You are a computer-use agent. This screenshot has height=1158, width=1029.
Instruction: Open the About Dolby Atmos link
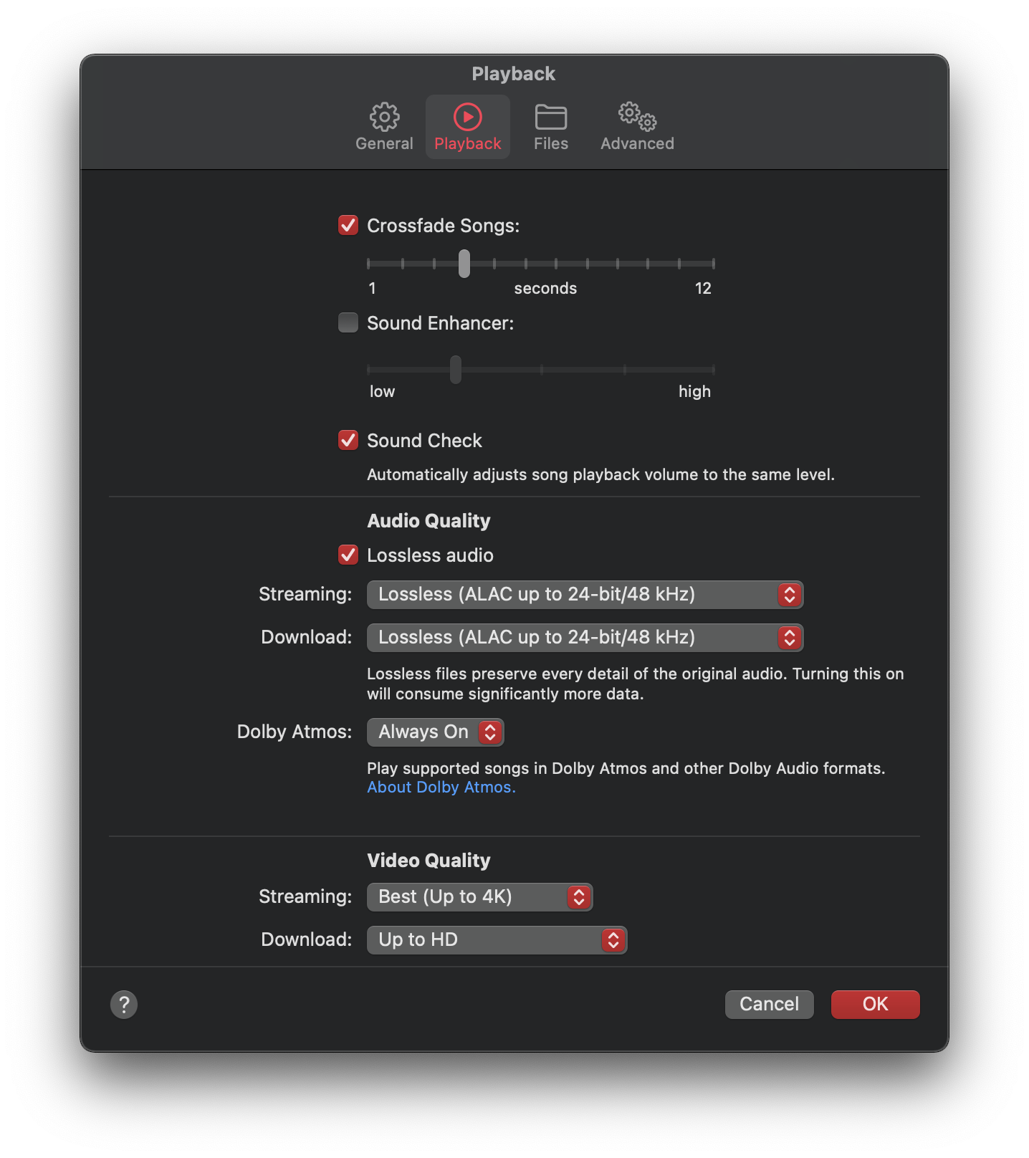[x=441, y=787]
